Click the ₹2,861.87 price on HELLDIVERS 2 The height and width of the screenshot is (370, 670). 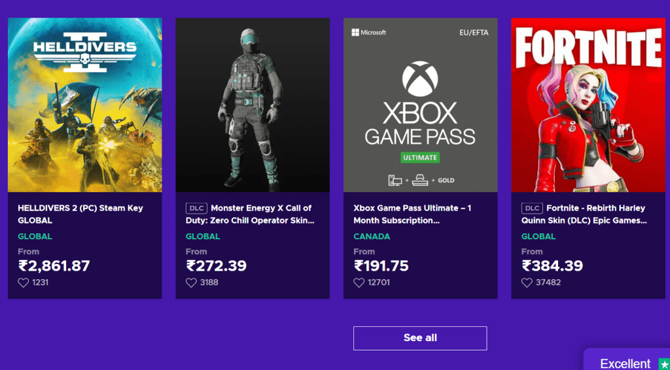click(x=54, y=266)
